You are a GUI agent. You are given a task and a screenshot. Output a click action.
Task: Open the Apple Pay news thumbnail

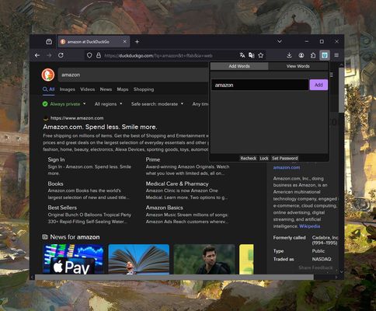point(73,259)
